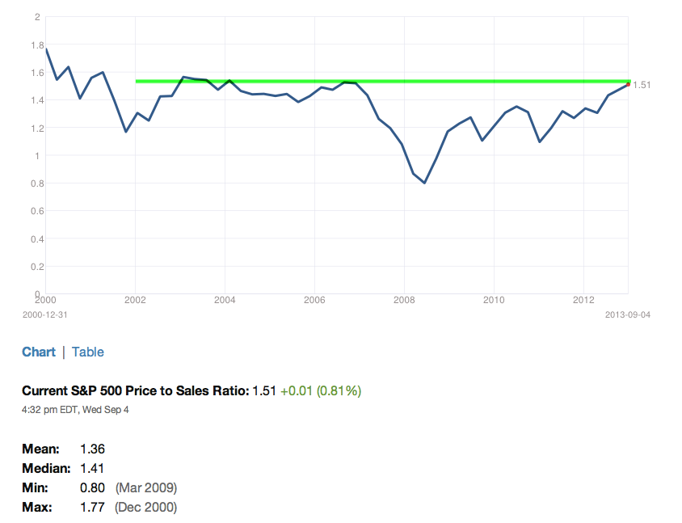Click the 2004 x-axis year label
Screen dimensions: 682x523
(225, 300)
